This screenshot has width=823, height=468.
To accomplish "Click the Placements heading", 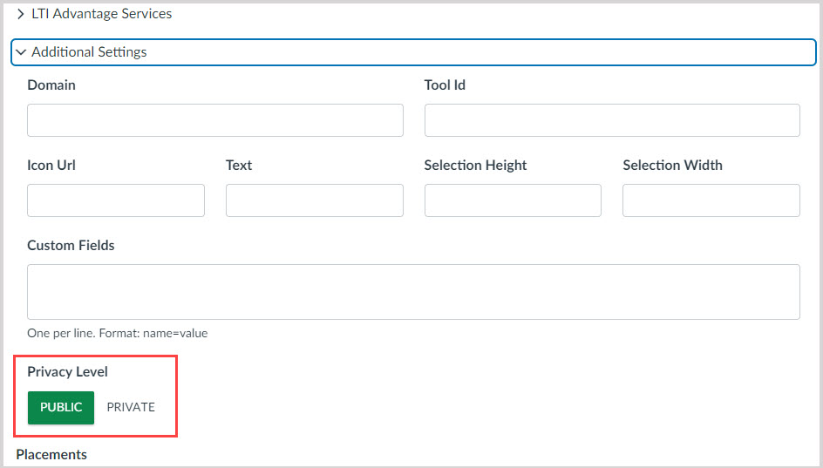I will click(x=51, y=455).
